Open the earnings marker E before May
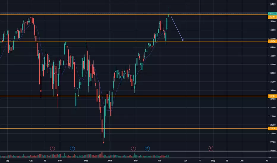Viewport: 277px width, 163px height. tap(211, 148)
